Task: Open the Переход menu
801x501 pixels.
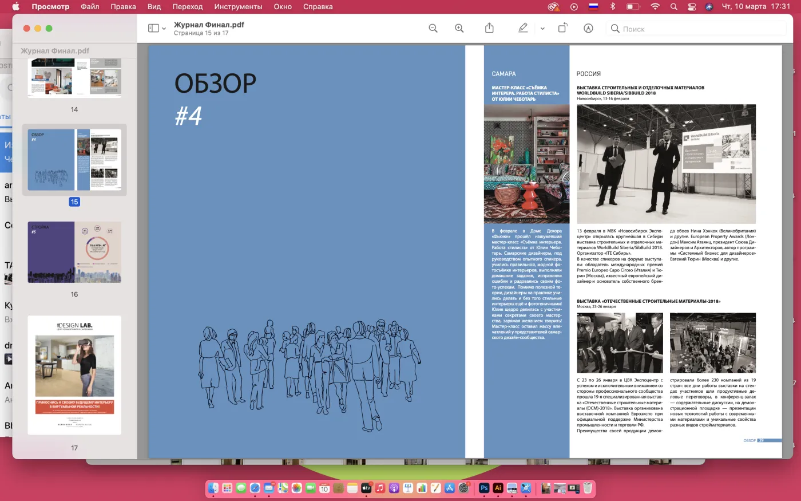Action: [188, 7]
